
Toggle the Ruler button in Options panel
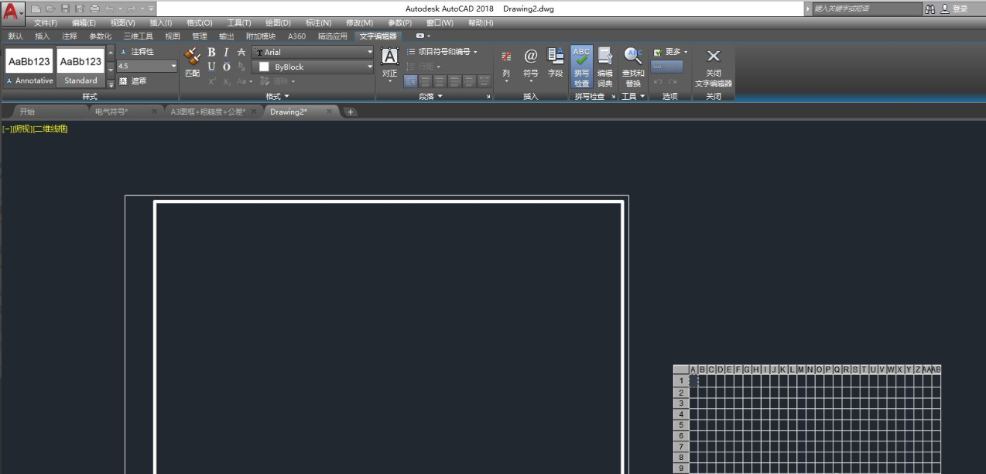click(667, 67)
